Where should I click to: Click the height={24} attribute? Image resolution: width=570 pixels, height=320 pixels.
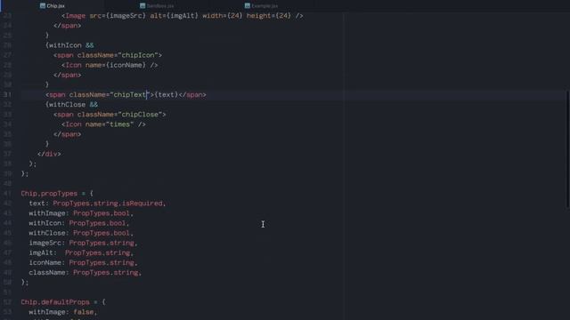coord(269,16)
